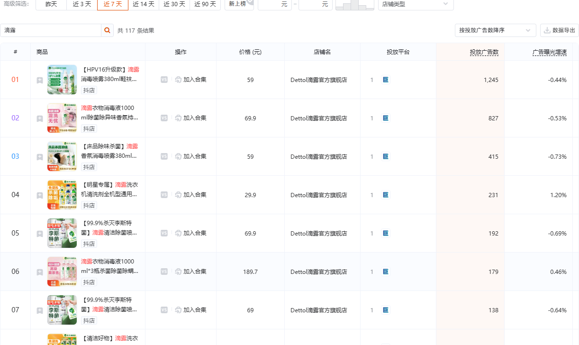Click Dettol滴露官方旗舰店 in row 01

[x=319, y=80]
